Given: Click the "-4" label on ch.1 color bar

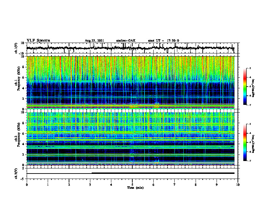Looking at the screenshot, I should click(249, 77).
